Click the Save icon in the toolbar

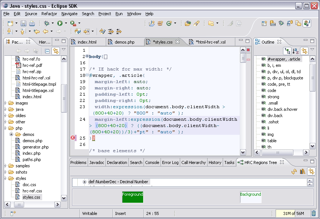[23, 23]
